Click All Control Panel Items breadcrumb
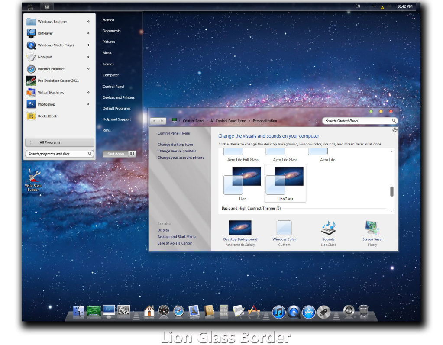The width and height of the screenshot is (443, 345). click(x=228, y=120)
